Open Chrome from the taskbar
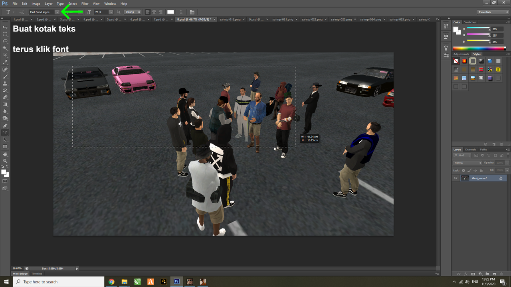511x287 pixels. [111, 282]
